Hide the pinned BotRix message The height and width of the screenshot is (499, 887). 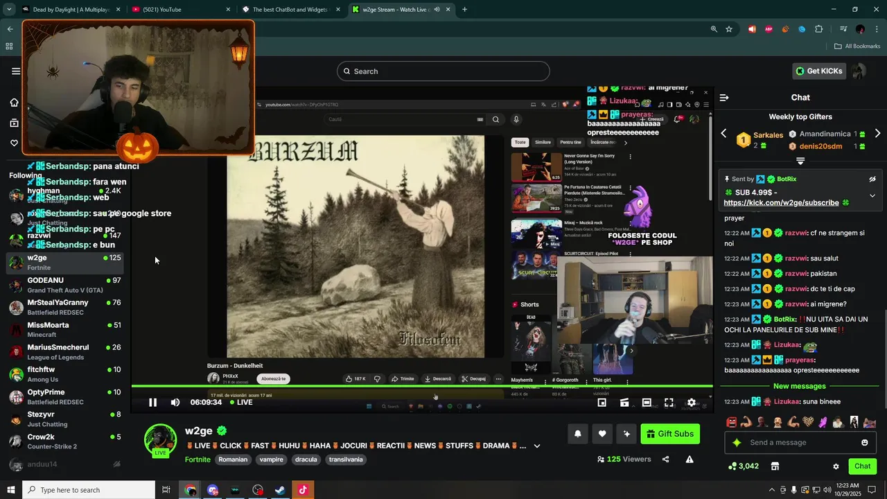click(x=872, y=179)
